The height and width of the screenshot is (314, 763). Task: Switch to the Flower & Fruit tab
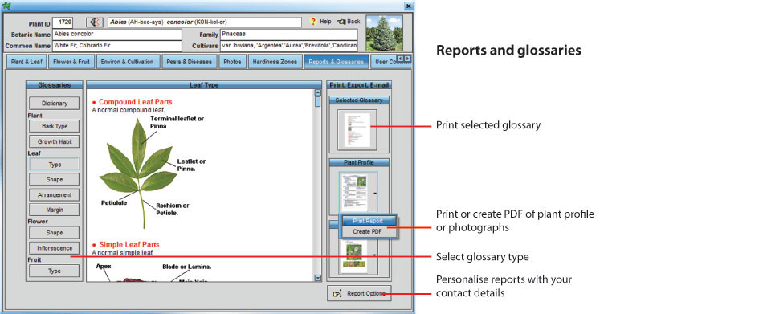[71, 62]
